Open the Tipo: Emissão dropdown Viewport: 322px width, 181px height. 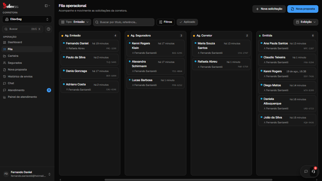click(75, 22)
